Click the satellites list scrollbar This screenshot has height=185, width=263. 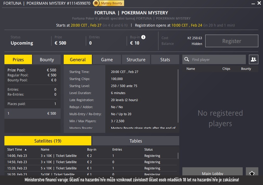pos(178,156)
